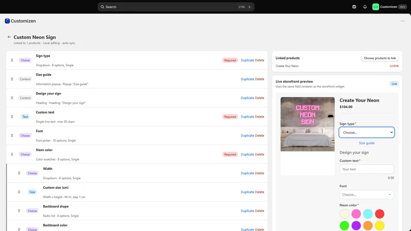The width and height of the screenshot is (411, 231).
Task: Delete the Sign type field
Action: click(x=259, y=60)
